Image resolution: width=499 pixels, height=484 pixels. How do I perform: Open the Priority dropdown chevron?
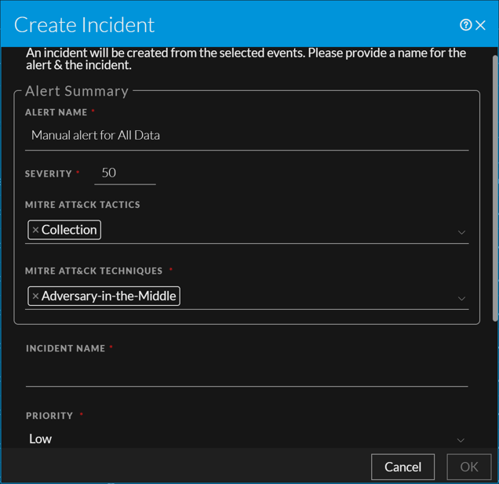pyautogui.click(x=461, y=440)
